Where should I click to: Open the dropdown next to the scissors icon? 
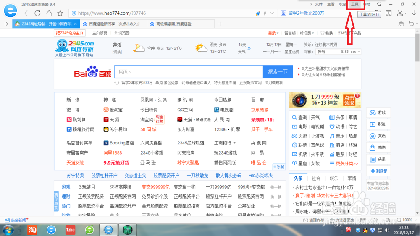click(x=406, y=13)
